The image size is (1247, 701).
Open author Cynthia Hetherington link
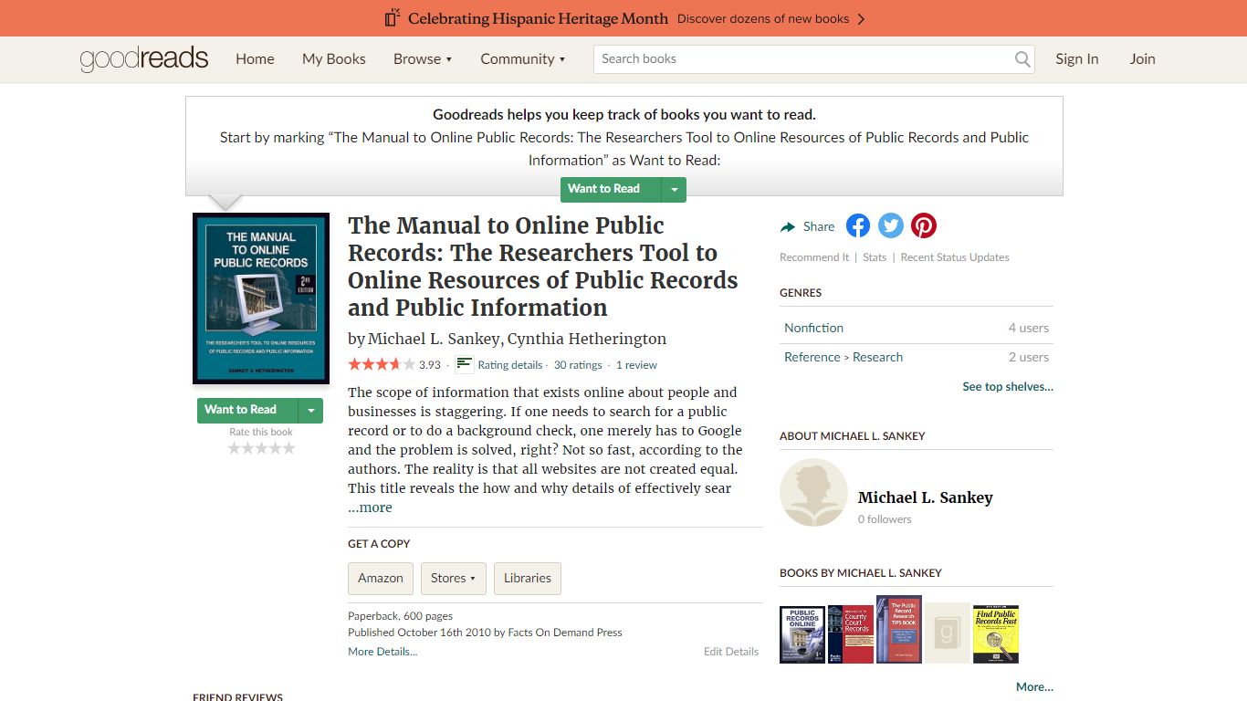[x=587, y=339]
